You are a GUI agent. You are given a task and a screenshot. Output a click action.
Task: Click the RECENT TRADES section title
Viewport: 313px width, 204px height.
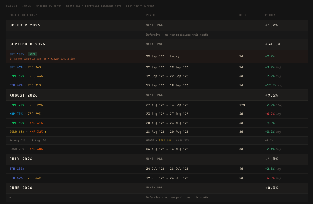point(19,6)
